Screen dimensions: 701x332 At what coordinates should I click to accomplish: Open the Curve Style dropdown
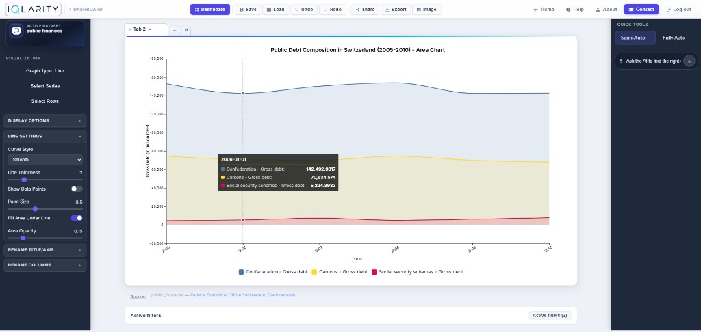[x=45, y=160]
